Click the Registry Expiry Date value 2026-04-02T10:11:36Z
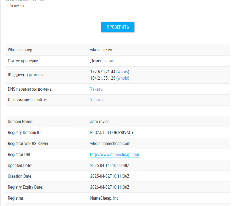This screenshot has width=233, height=206. pos(110,187)
